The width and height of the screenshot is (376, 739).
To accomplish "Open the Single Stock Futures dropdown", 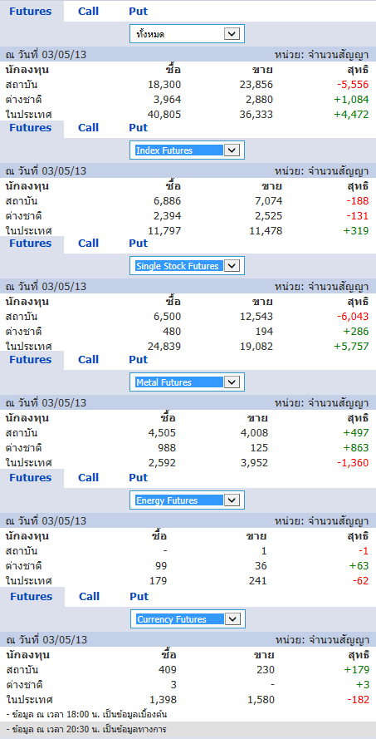I will pos(187,266).
